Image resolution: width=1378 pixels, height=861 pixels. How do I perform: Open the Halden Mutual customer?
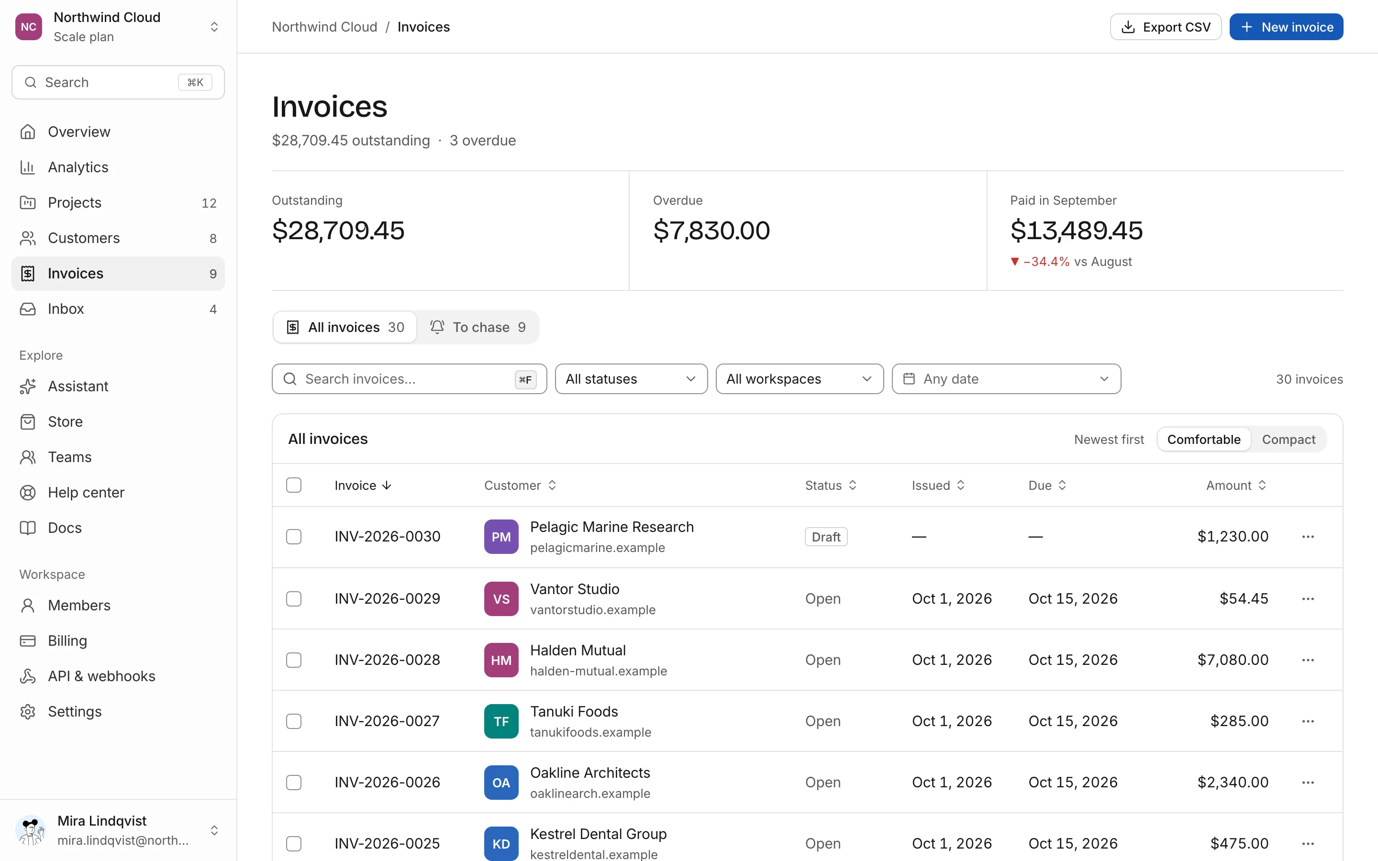[x=578, y=650]
